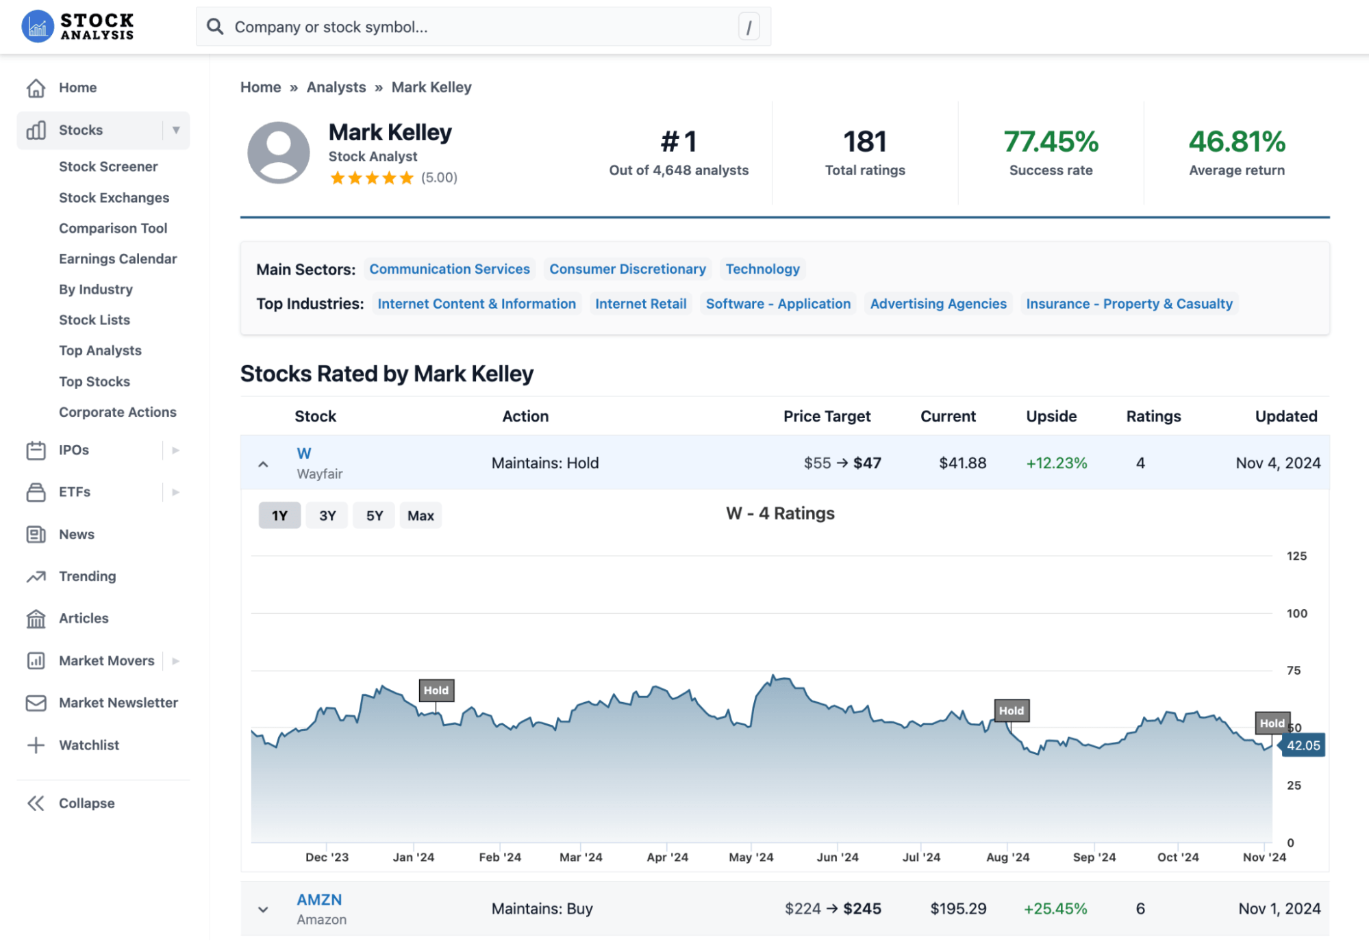Select the 1Y time range button
The image size is (1369, 941).
(x=279, y=515)
